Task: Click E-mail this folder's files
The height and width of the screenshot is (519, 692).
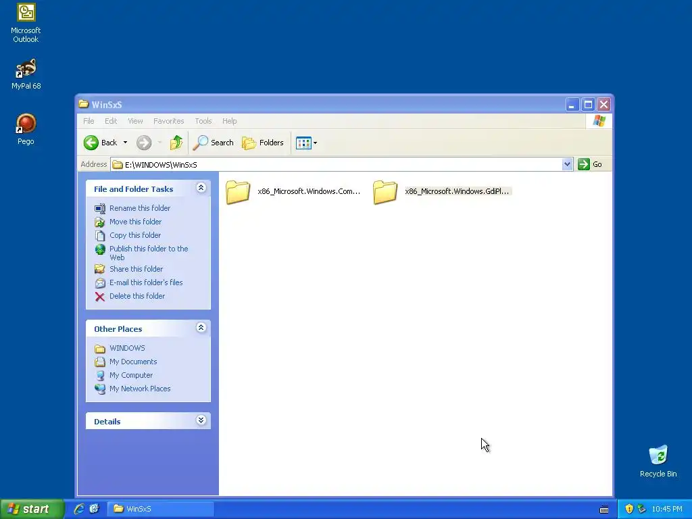Action: [146, 282]
